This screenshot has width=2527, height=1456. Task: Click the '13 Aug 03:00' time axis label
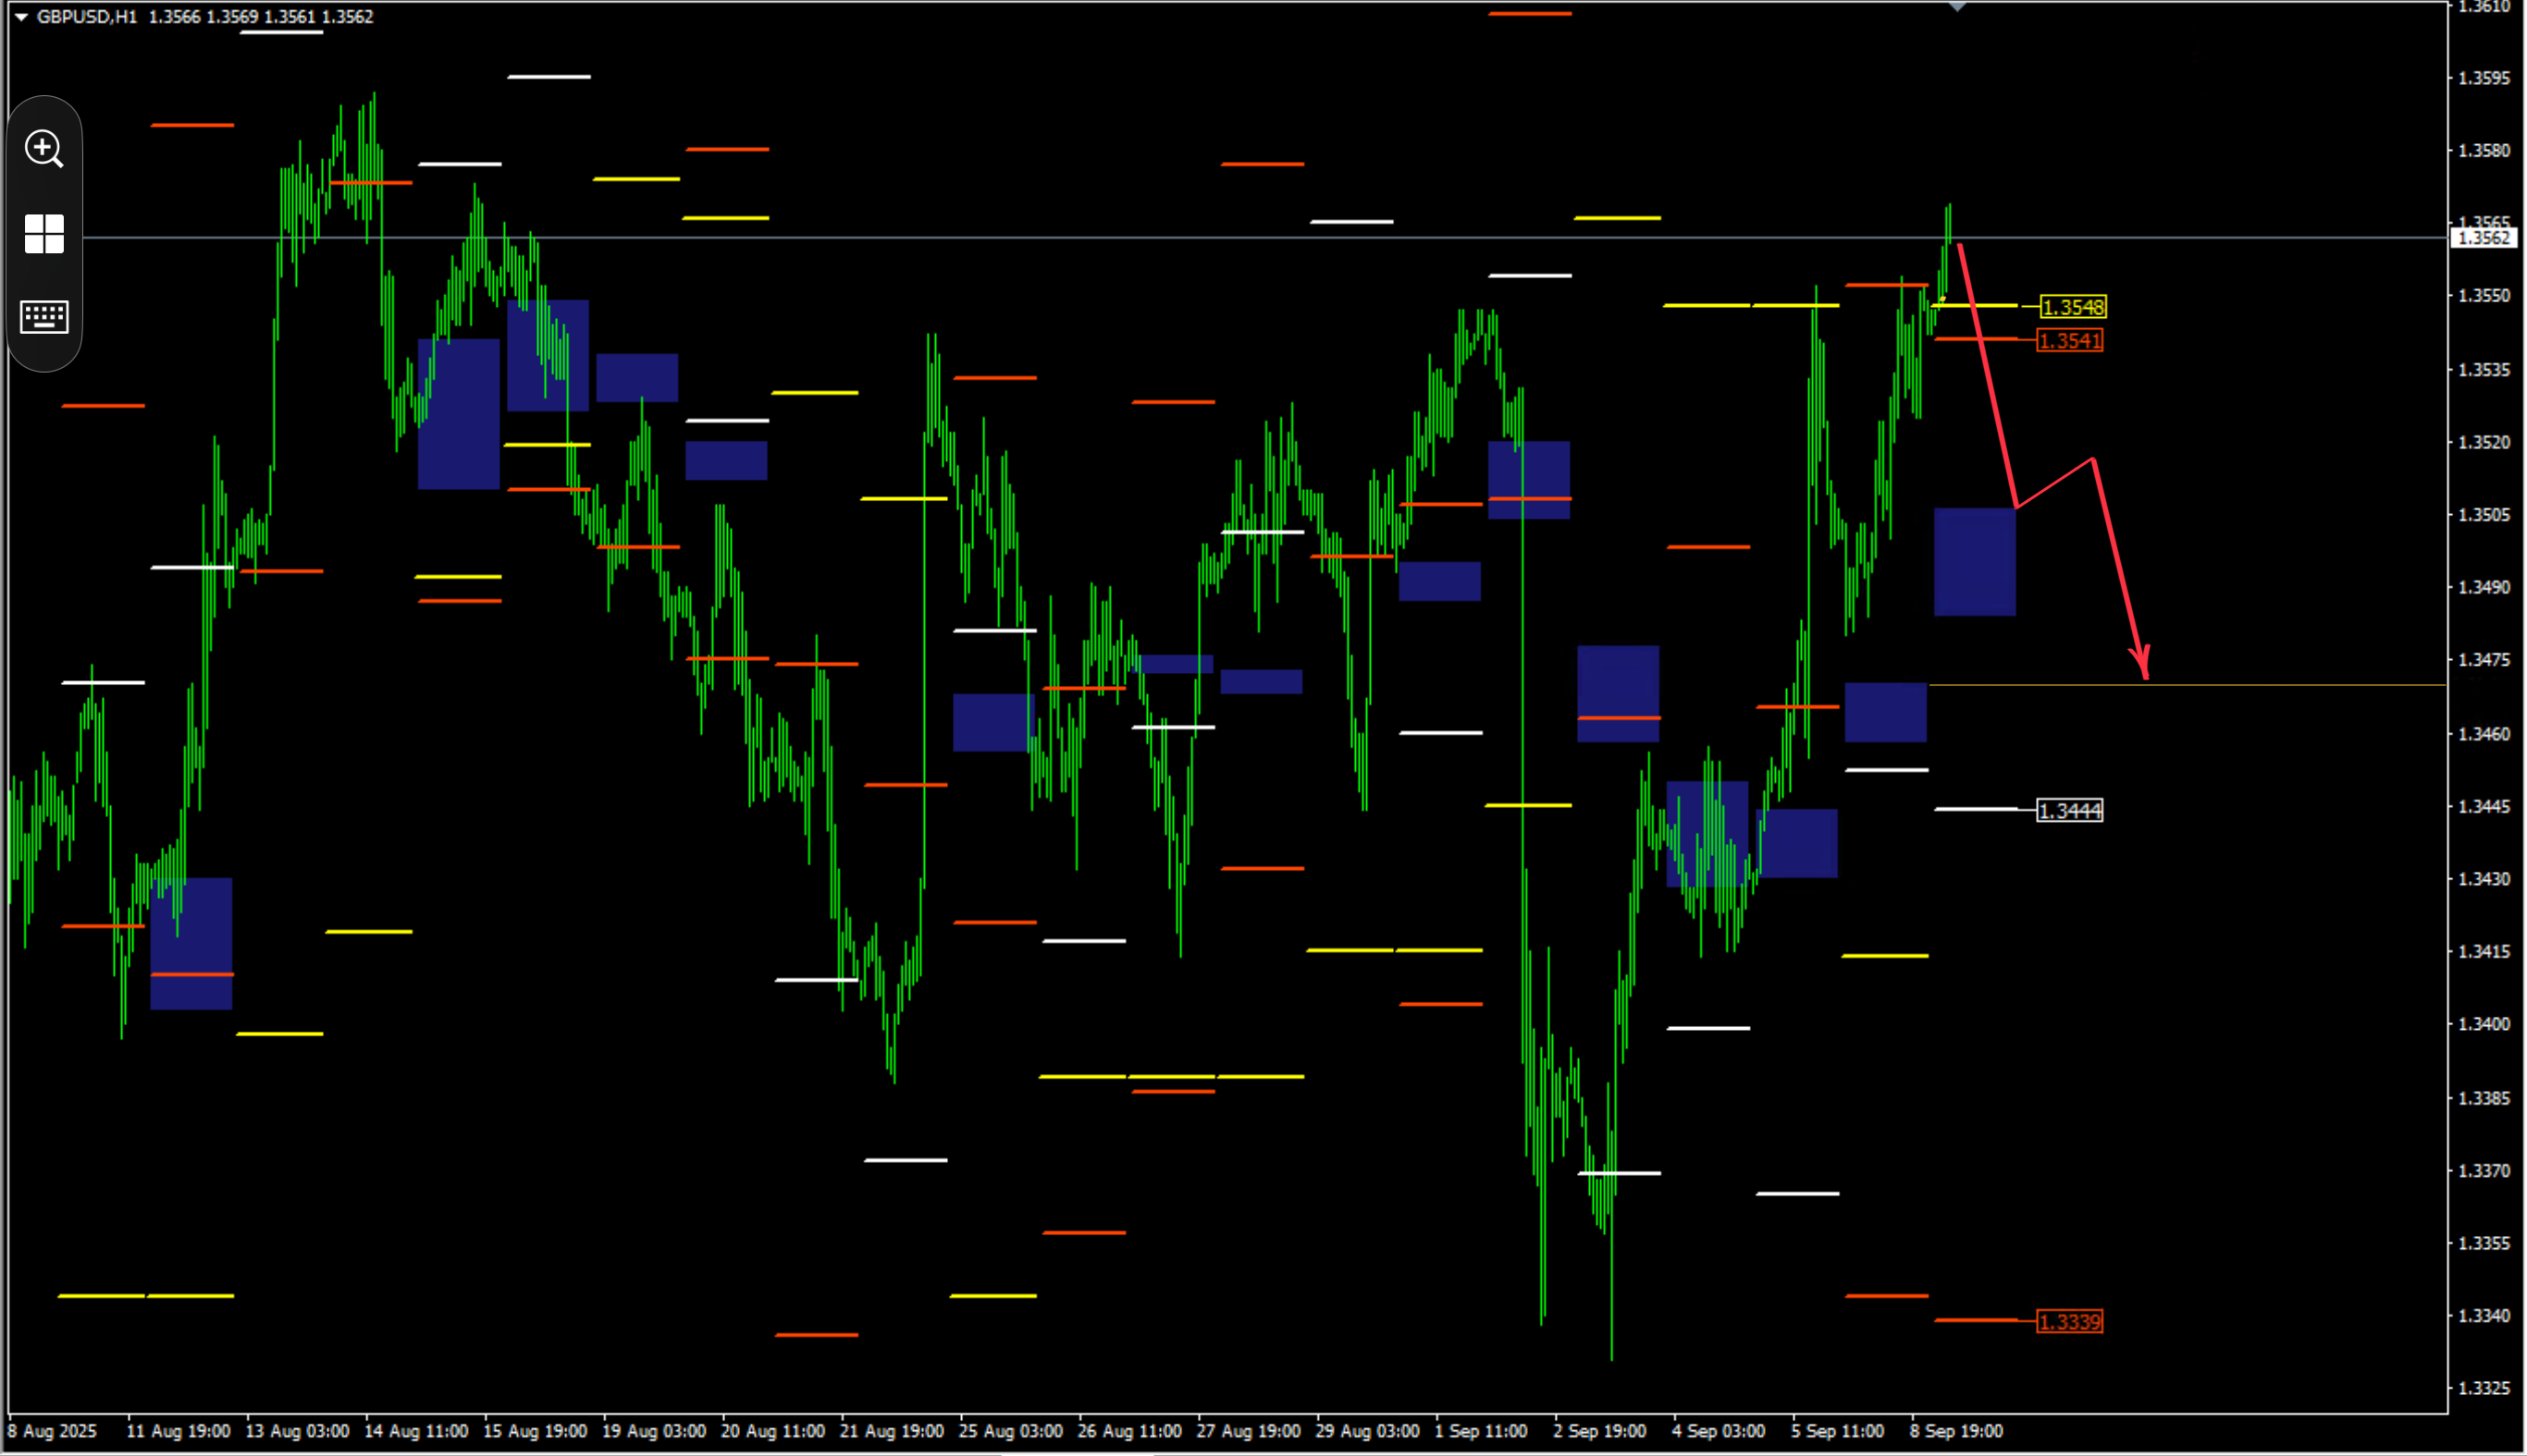(297, 1431)
